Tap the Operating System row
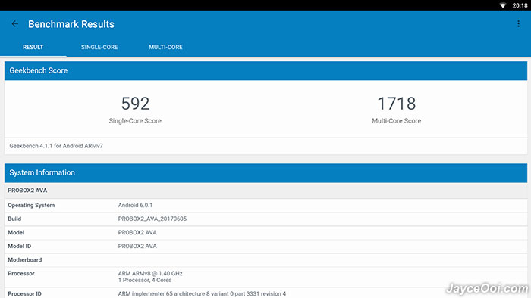531x298 pixels. [265, 205]
